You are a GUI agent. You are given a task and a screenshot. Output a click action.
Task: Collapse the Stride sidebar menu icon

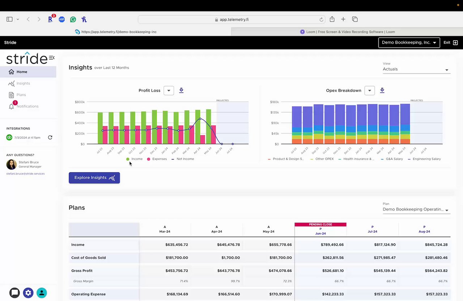[x=52, y=58]
